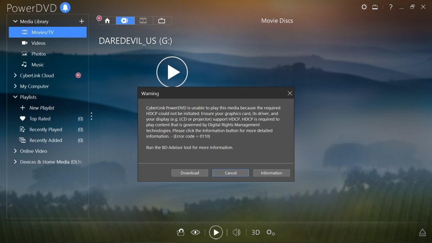Click the sidebar three-dot resize handle
This screenshot has height=243, width=432.
92,116
